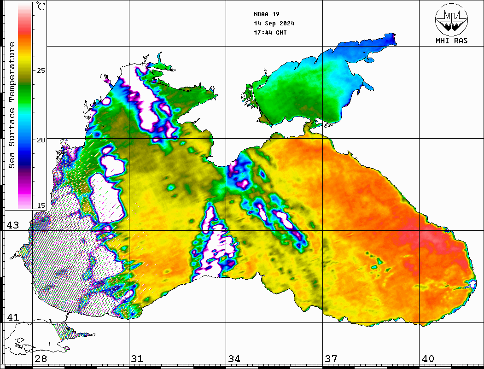Image resolution: width=484 pixels, height=369 pixels.
Task: Click the MHI RAS logo emblem
Action: pos(452,19)
